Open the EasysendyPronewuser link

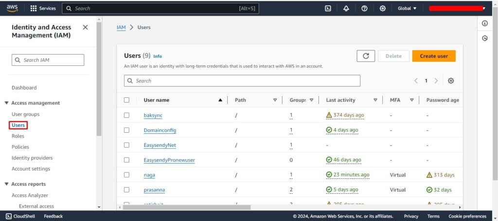169,160
